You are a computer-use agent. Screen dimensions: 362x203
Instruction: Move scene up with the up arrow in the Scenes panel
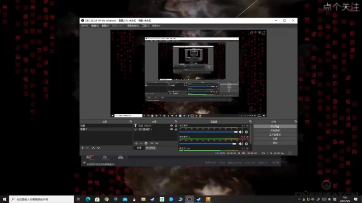point(93,148)
